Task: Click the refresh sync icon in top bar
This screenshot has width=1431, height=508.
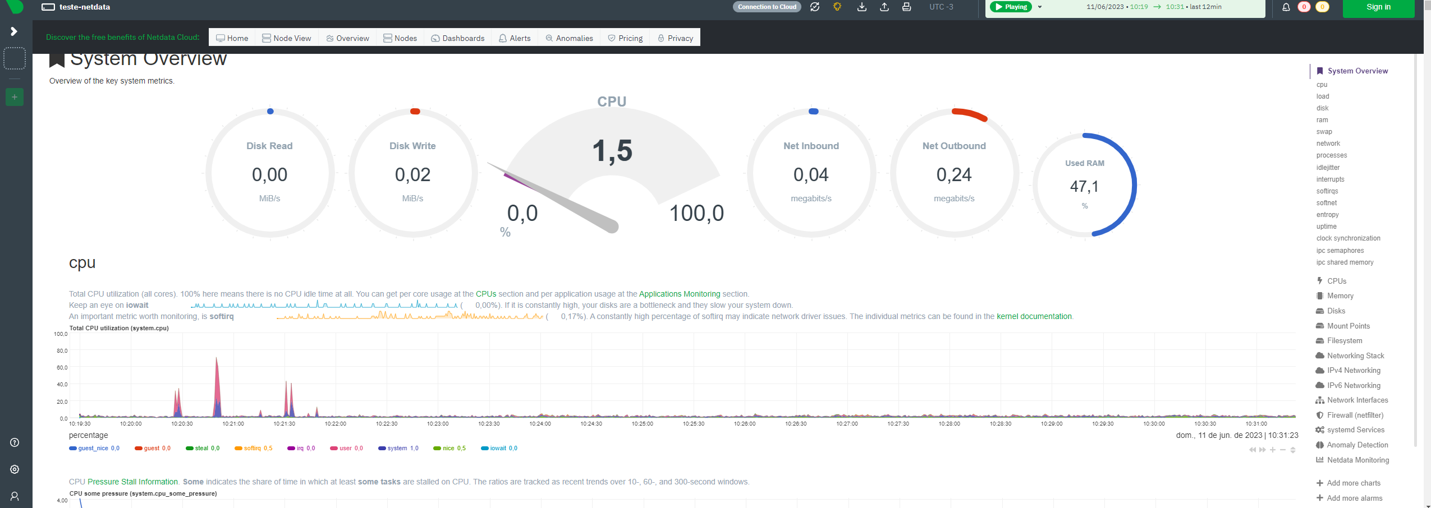Action: 815,7
